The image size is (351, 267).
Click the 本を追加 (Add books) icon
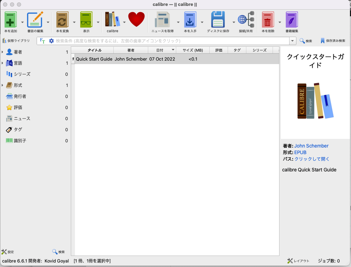pos(10,20)
